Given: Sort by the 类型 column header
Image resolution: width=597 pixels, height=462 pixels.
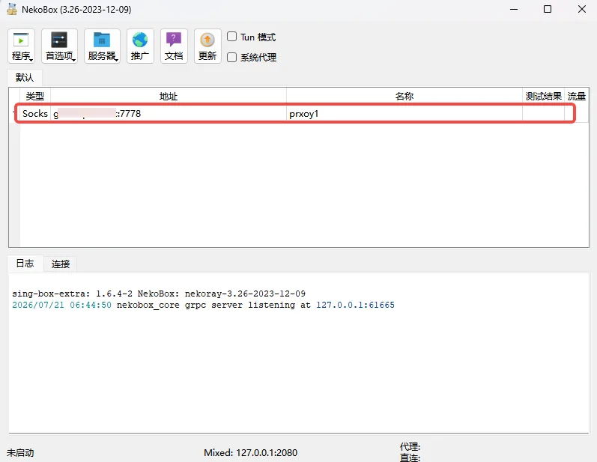Looking at the screenshot, I should 35,96.
